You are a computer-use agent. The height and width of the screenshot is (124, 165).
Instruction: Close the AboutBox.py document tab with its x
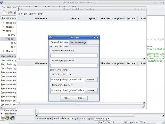pos(109,119)
